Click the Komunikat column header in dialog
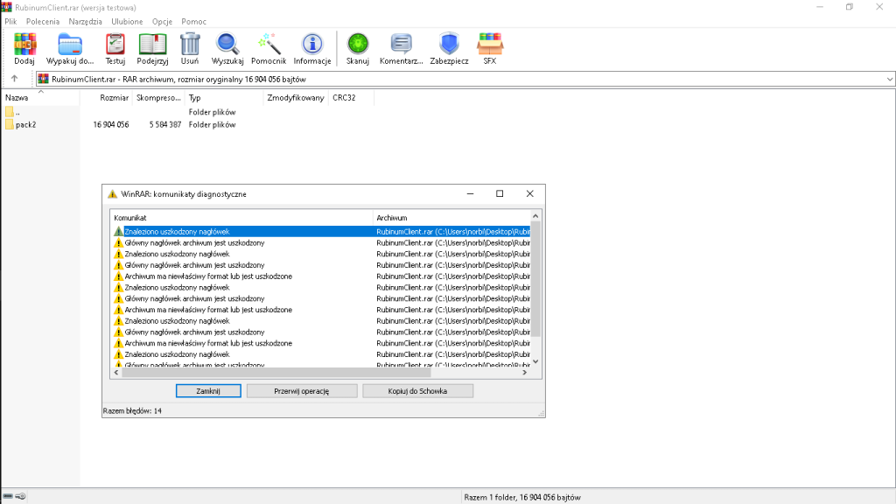The image size is (896, 504). click(241, 218)
